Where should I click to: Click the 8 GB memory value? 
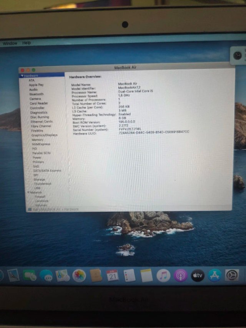(x=122, y=118)
